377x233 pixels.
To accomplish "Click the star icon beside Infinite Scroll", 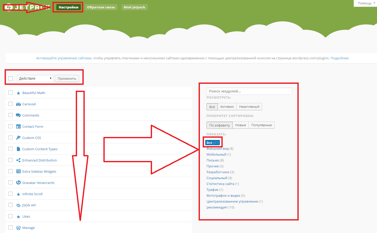I will 18,194.
